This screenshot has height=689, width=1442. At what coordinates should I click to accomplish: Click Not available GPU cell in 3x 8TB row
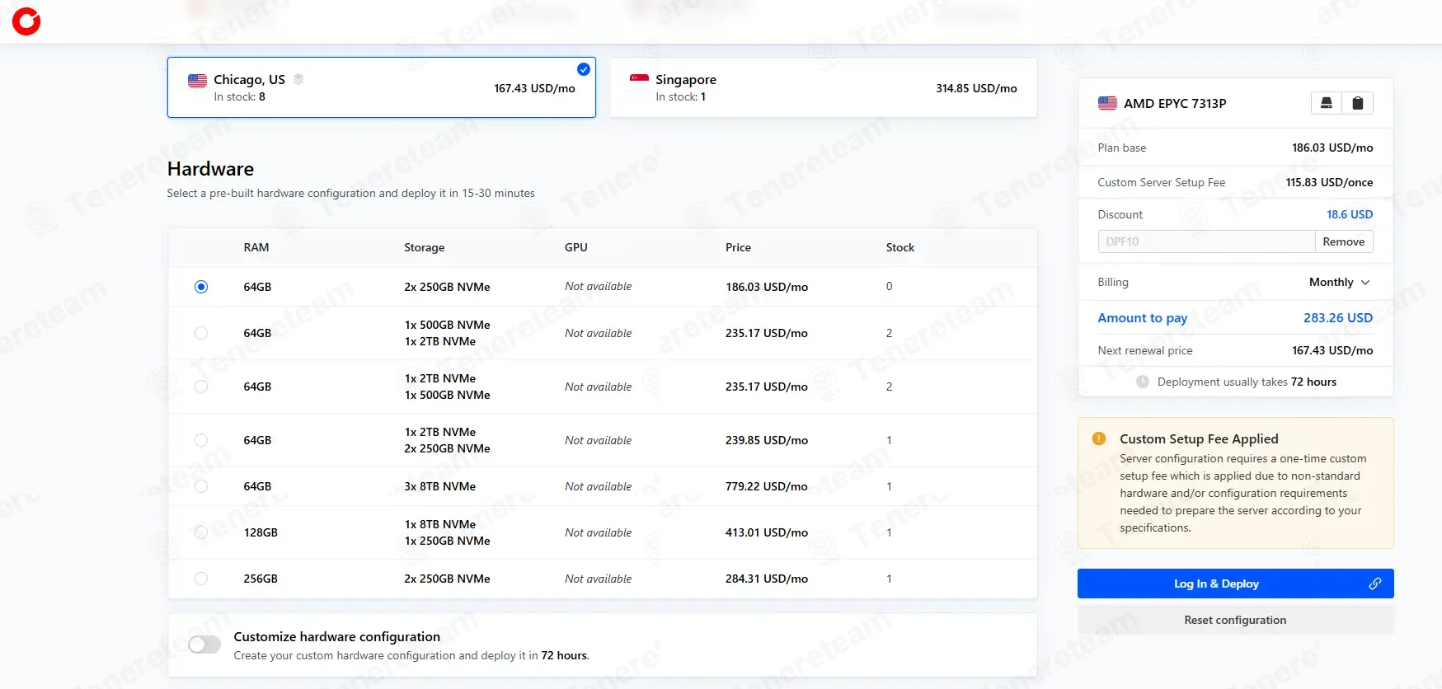pos(599,486)
